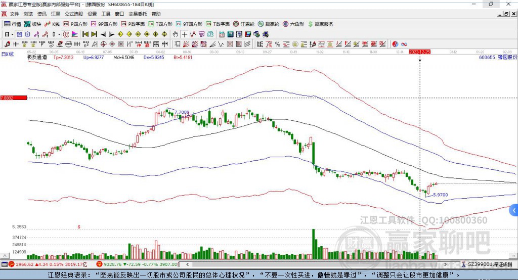Click the Md=6.5046 indicator value

(x=124, y=57)
